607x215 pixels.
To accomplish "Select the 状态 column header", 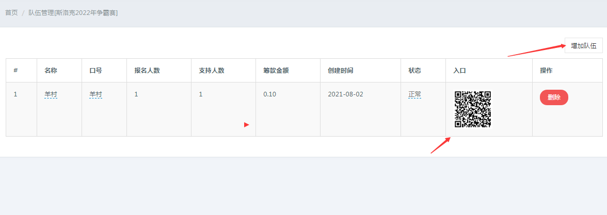I will click(x=414, y=70).
